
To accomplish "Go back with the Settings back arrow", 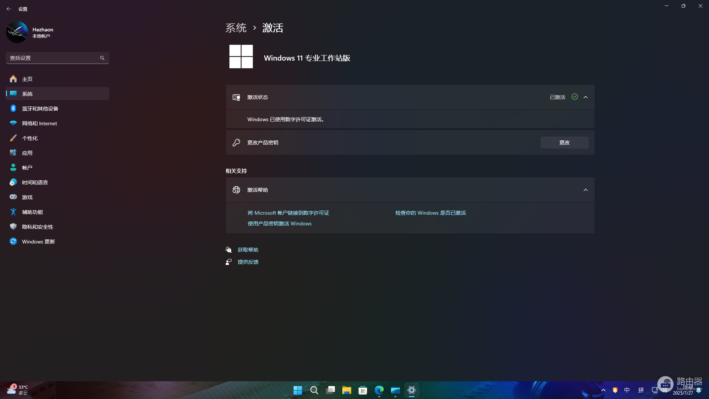I will click(9, 9).
